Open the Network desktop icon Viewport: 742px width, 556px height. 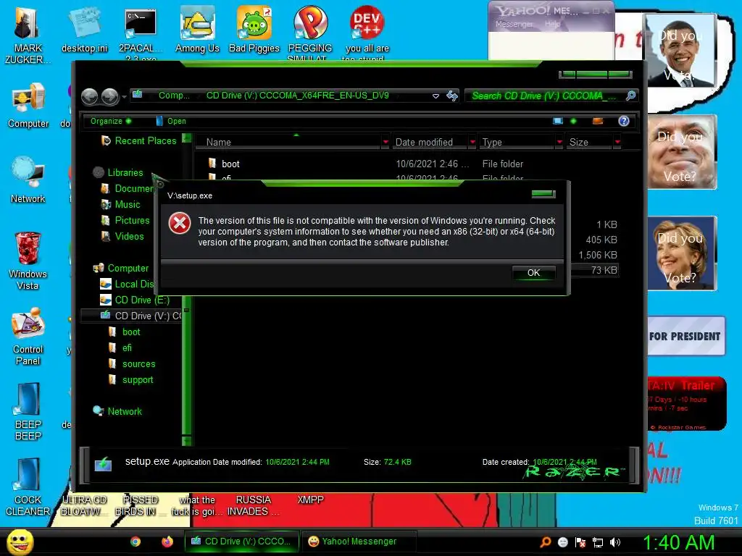(28, 180)
